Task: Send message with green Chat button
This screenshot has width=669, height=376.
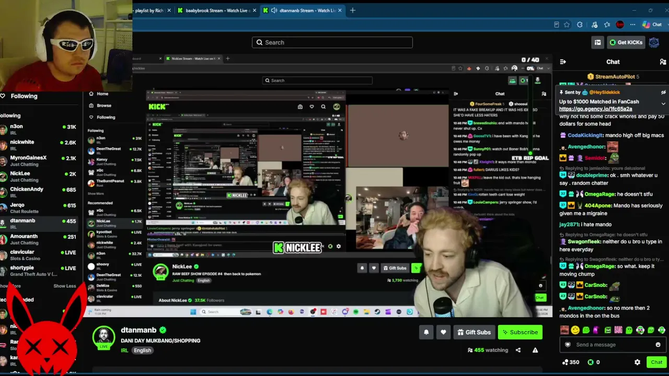Action: click(656, 362)
